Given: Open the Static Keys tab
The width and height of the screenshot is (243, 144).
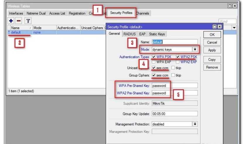Looking at the screenshot, I should point(157,34).
